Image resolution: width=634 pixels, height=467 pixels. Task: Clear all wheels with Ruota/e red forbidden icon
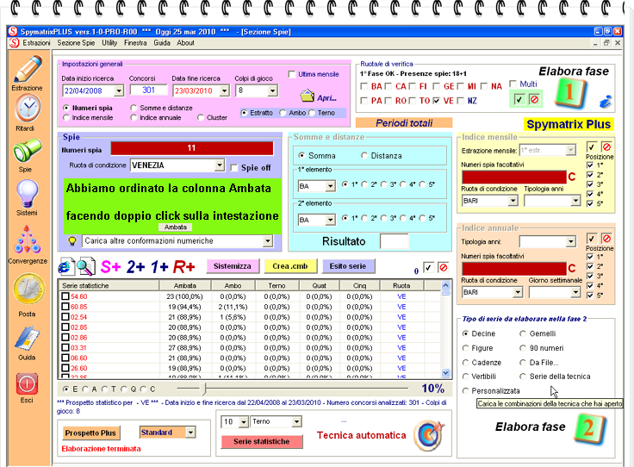pyautogui.click(x=535, y=99)
